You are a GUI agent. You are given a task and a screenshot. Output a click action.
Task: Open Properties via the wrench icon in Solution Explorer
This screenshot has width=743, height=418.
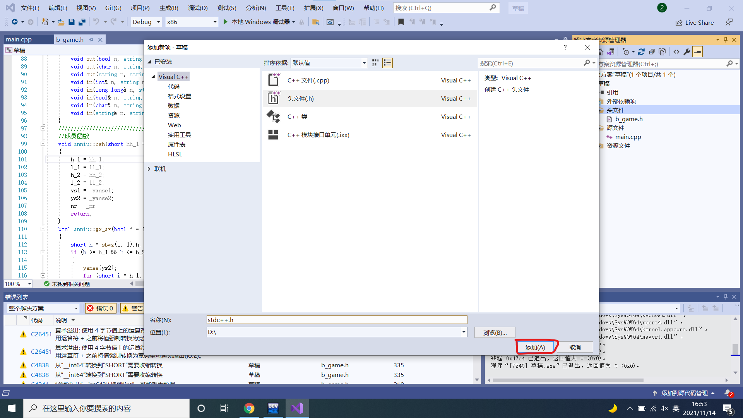pyautogui.click(x=688, y=51)
